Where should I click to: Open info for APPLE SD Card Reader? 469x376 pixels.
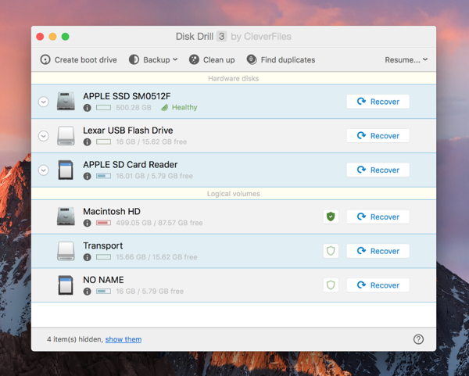pyautogui.click(x=87, y=176)
